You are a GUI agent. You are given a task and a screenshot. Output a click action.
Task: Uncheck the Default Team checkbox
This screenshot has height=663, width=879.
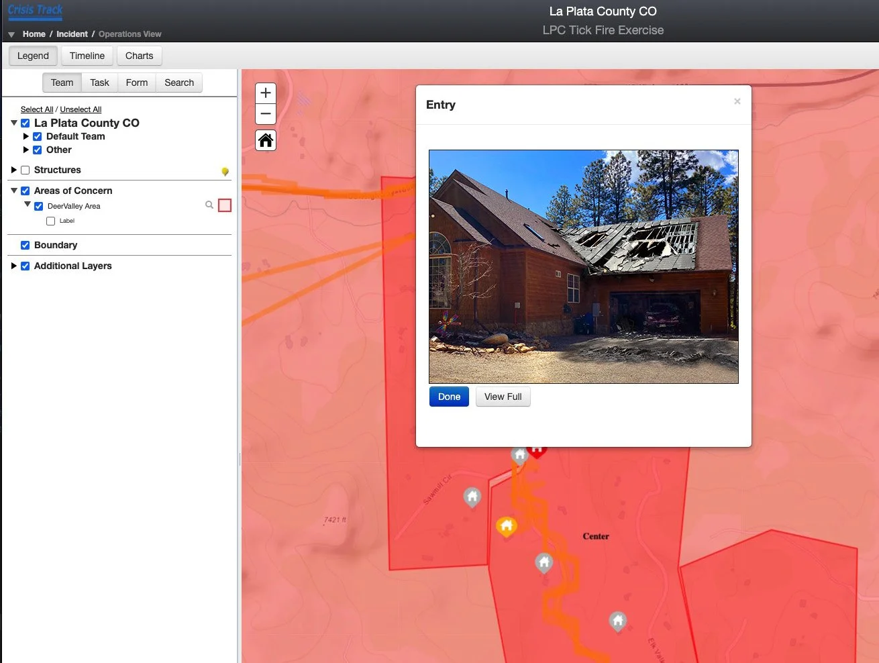pyautogui.click(x=37, y=136)
